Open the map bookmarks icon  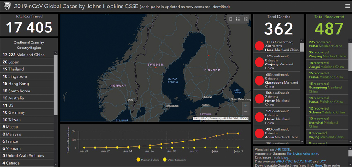coord(231,19)
